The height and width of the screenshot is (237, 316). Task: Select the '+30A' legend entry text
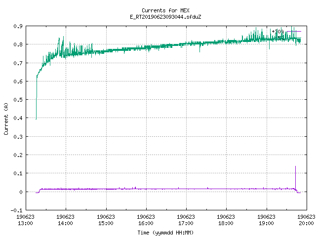point(277,32)
